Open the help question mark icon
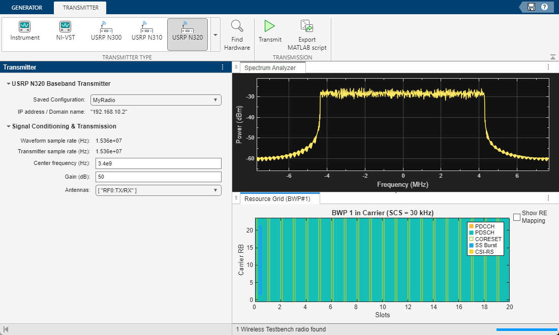This screenshot has height=335, width=559. tap(544, 7)
